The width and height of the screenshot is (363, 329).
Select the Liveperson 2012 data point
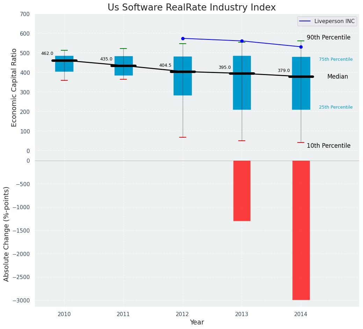coord(183,38)
